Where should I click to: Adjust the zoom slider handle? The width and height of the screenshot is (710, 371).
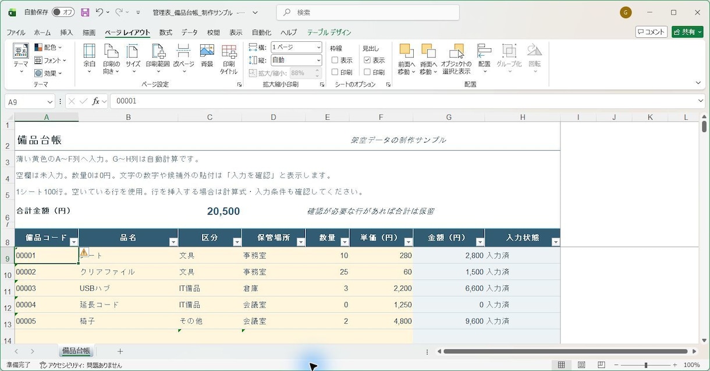[645, 365]
